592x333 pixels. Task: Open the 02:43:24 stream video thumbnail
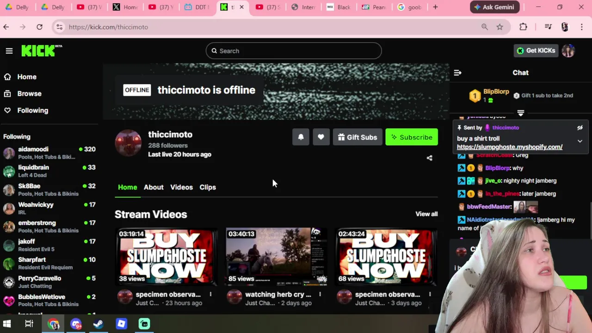pos(386,257)
